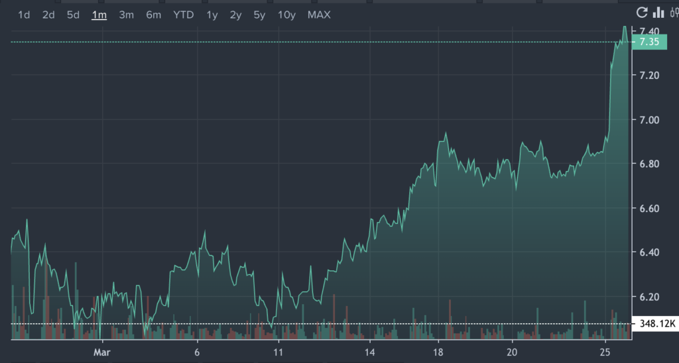Click the 20 date axis label
679x363 pixels.
[x=512, y=352]
